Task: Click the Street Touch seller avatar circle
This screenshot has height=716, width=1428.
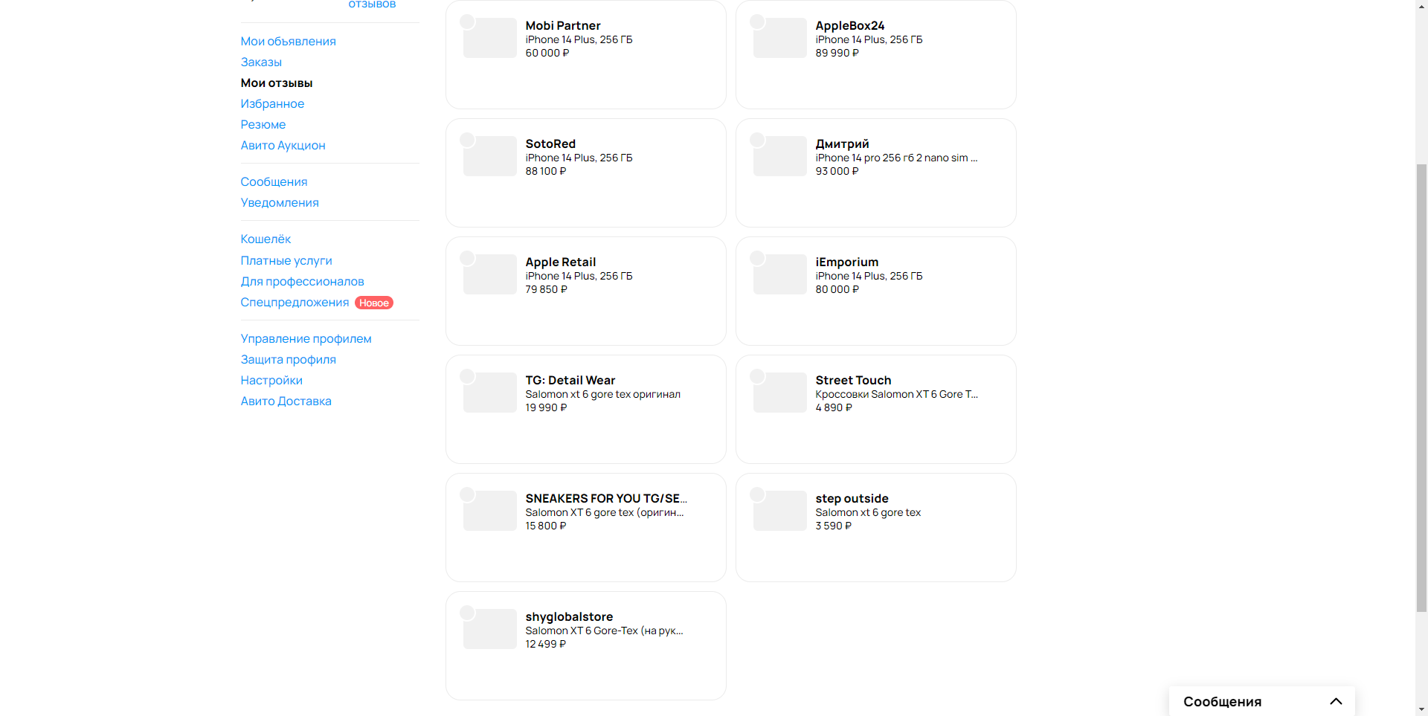Action: pos(757,376)
